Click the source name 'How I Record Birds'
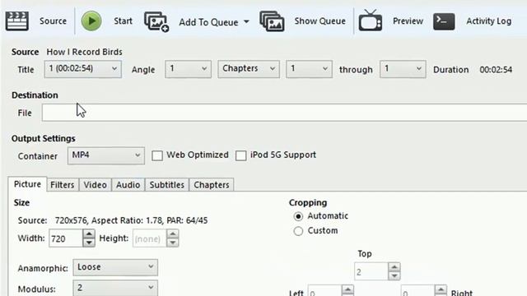Viewport: 527px width, 296px height. 84,52
